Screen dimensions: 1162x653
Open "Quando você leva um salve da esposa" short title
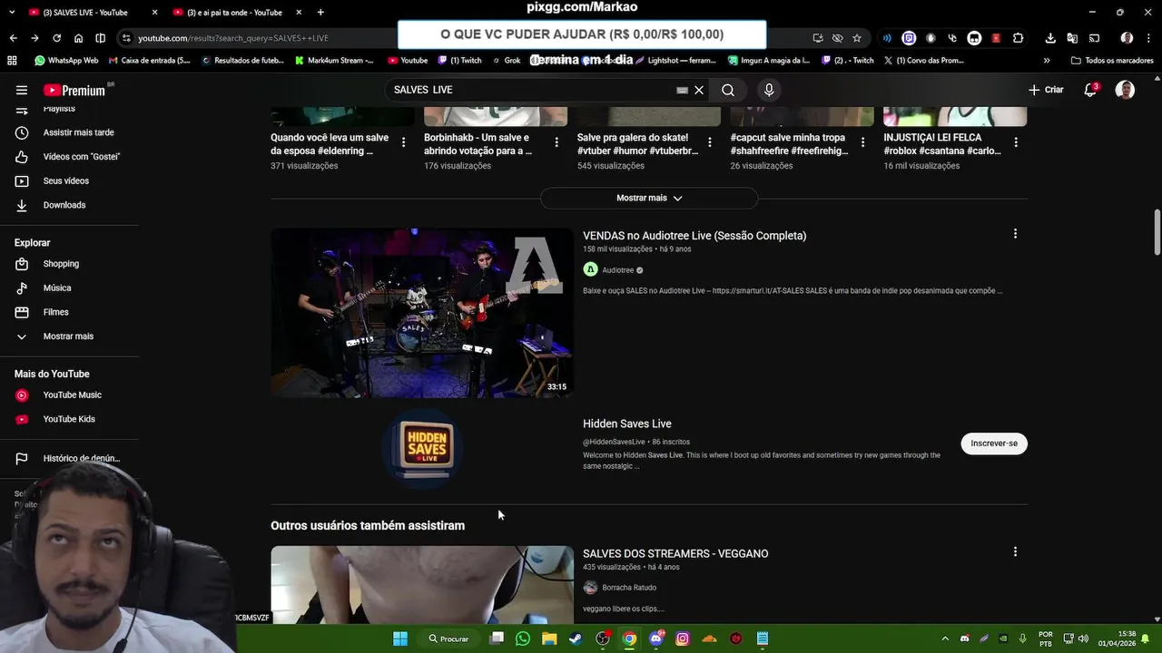330,144
